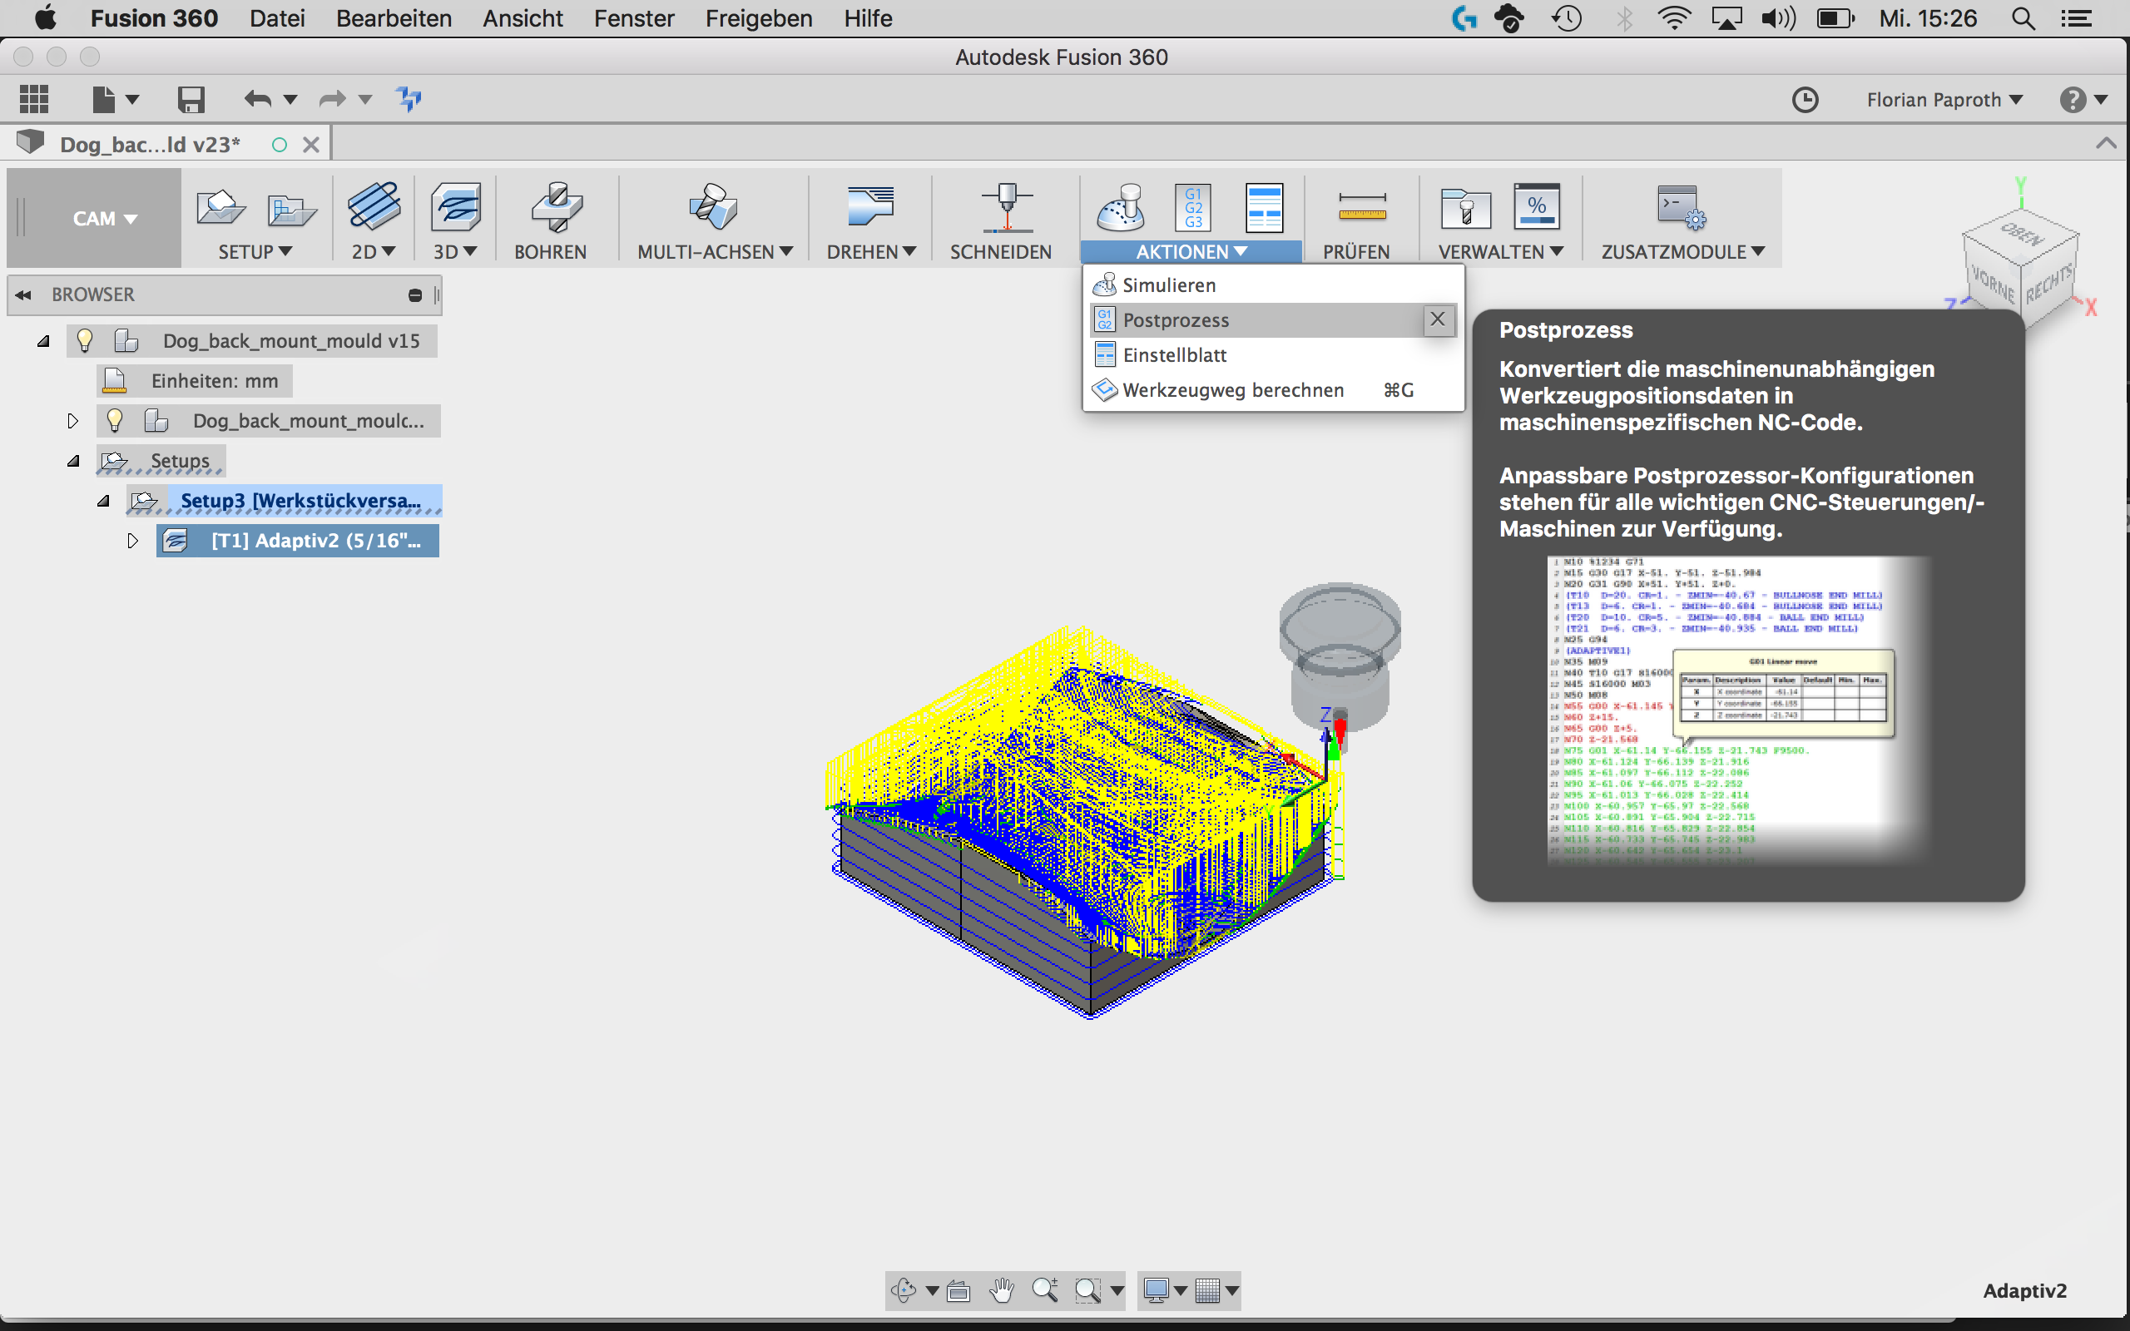This screenshot has height=1331, width=2130.
Task: Open the CAM workspace dropdown
Action: click(x=104, y=218)
